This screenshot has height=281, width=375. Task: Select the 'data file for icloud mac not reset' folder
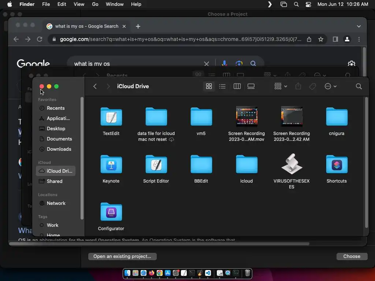(156, 117)
